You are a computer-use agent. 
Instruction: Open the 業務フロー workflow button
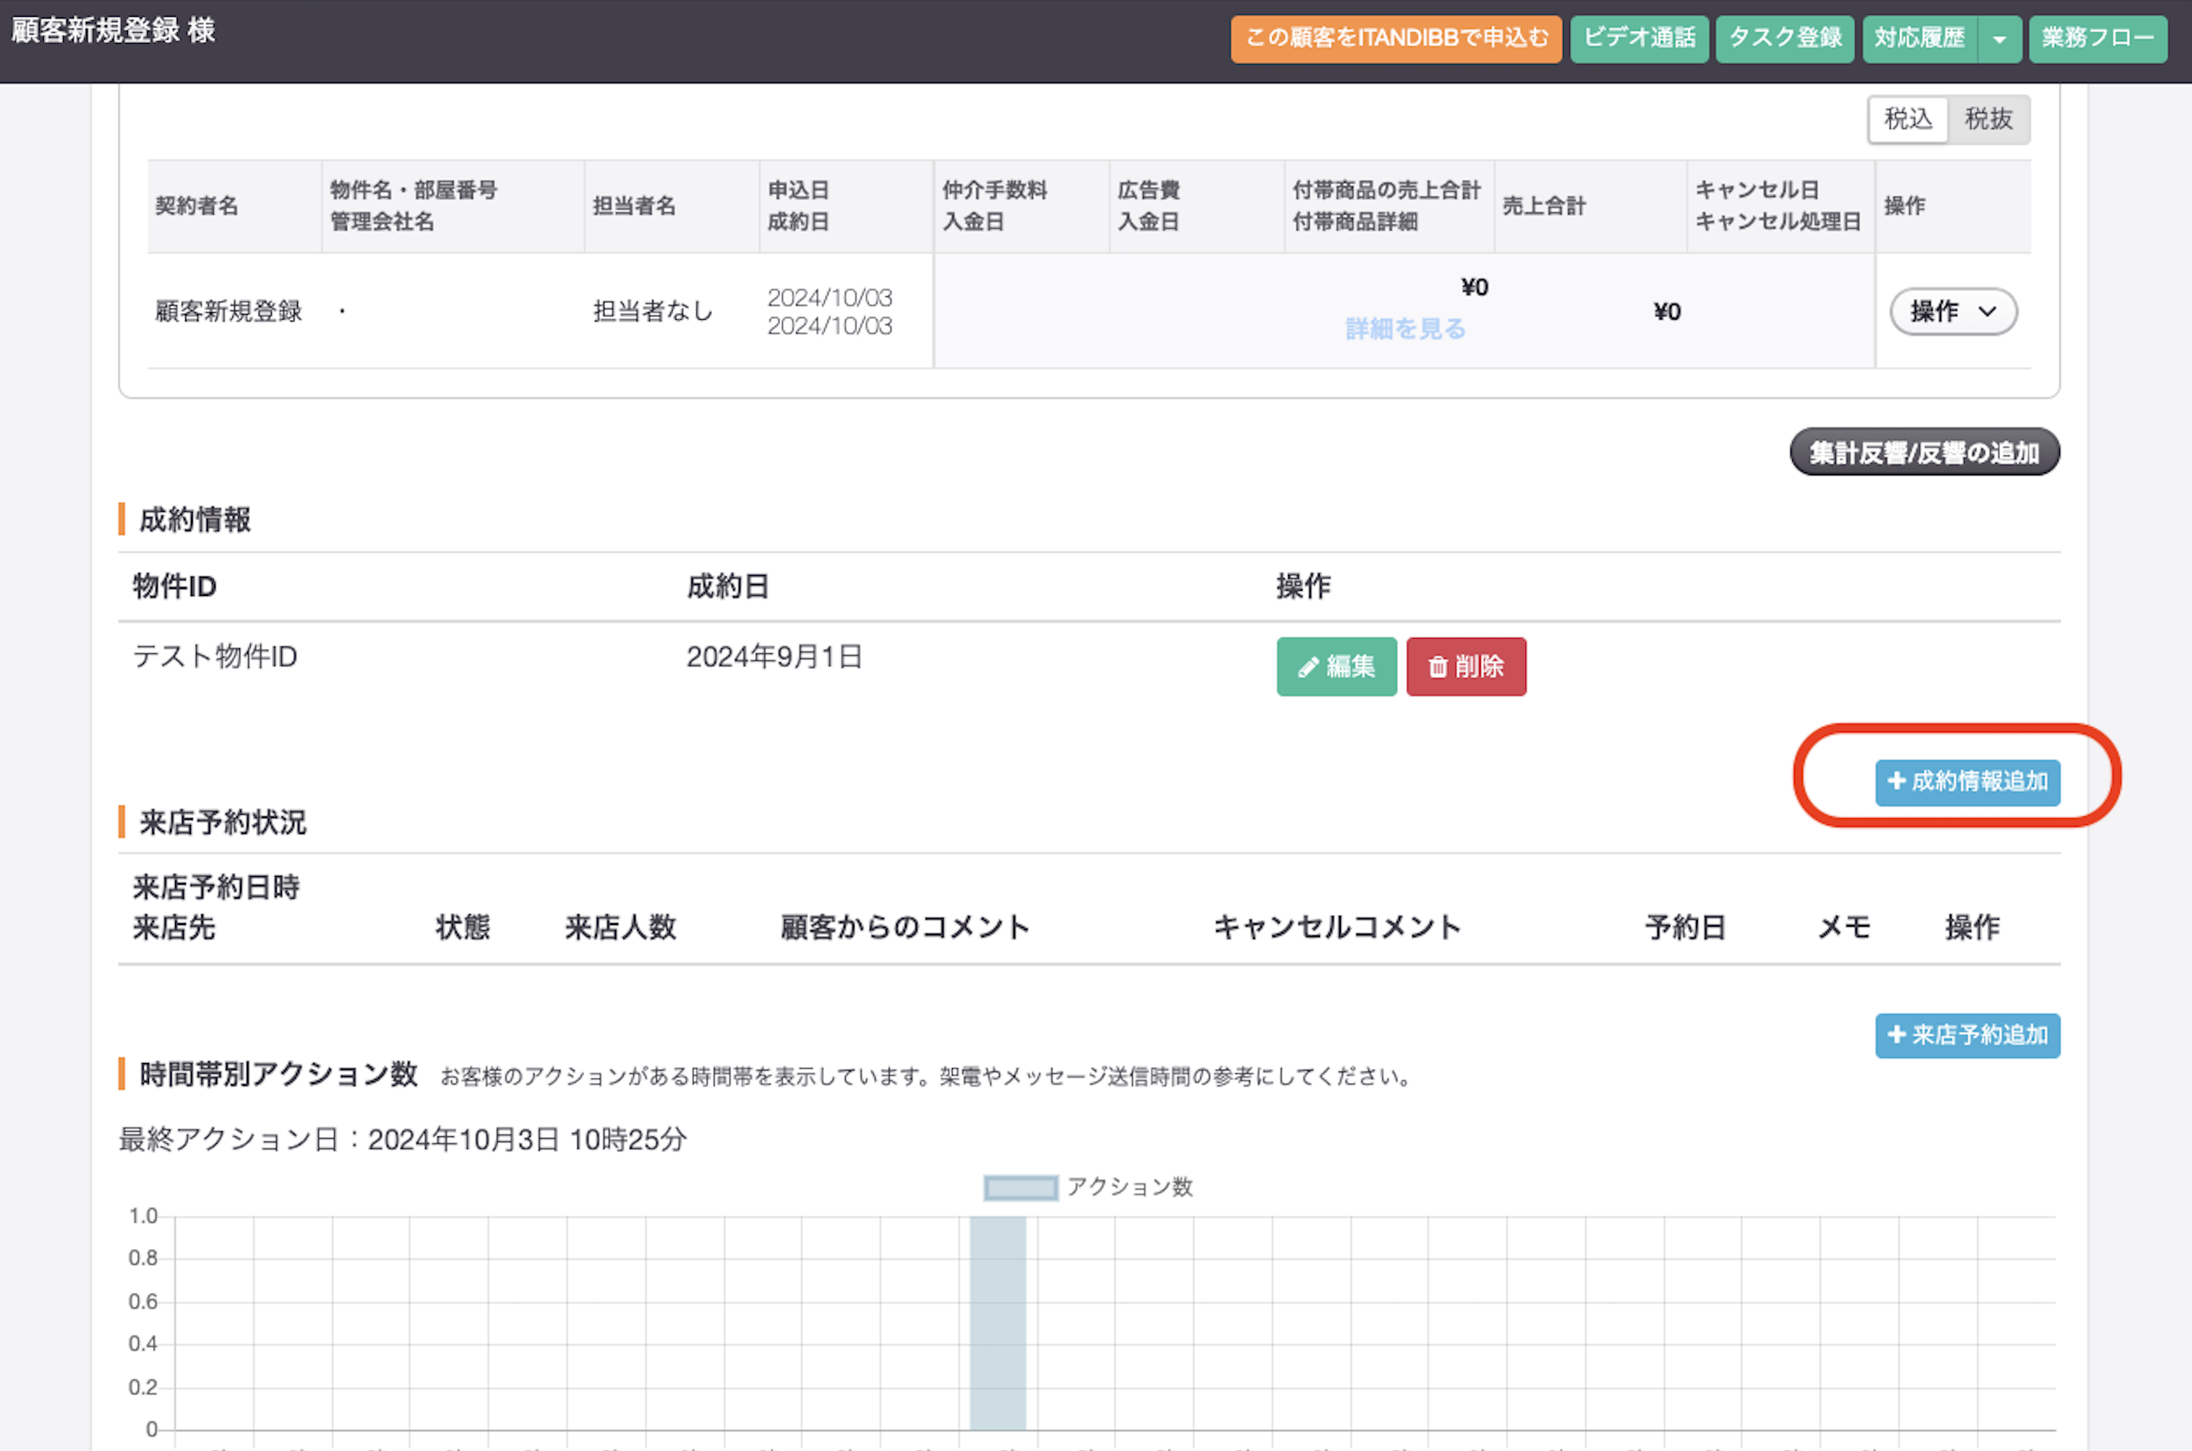click(x=2098, y=38)
